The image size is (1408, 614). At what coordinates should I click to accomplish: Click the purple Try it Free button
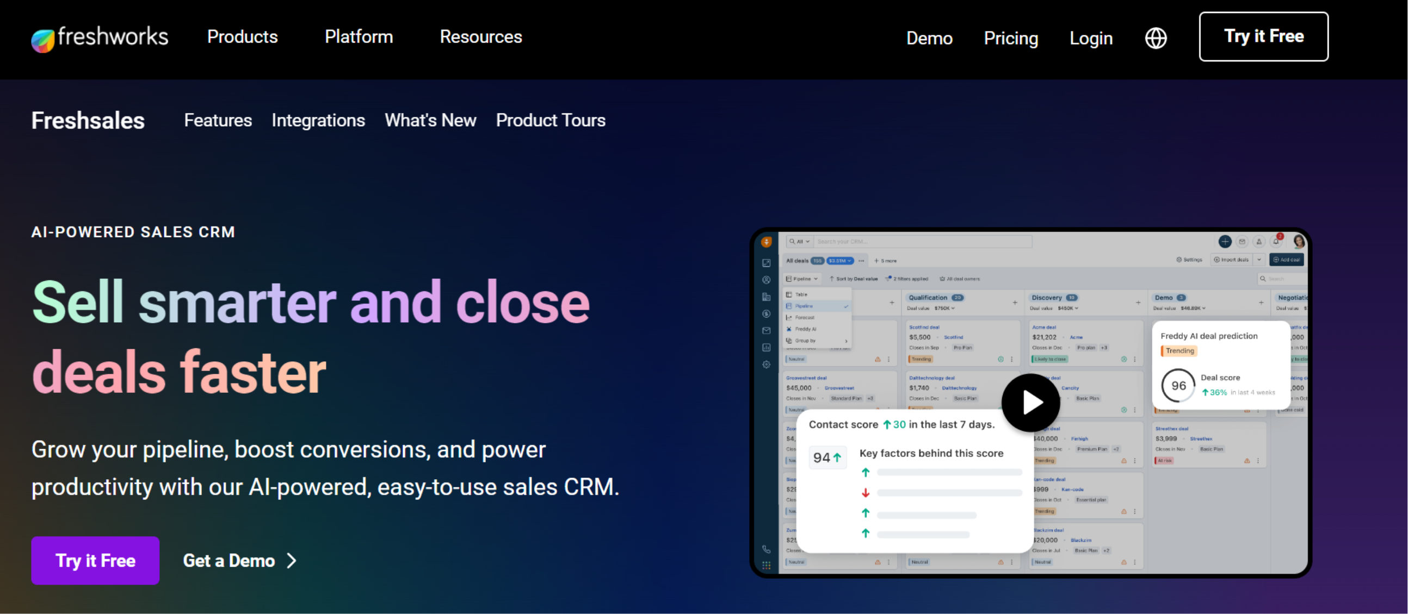[x=95, y=561]
